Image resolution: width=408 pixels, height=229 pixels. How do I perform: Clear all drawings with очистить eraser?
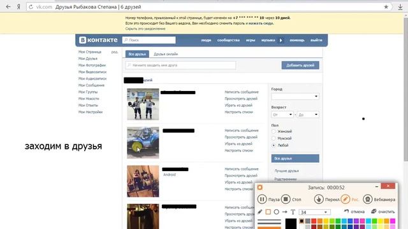click(x=382, y=212)
